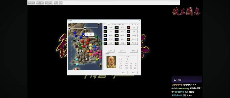
Task: Click chat username 혼자는무서워
Action: pos(177,95)
